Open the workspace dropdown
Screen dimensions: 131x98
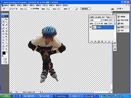(x=120, y=9)
